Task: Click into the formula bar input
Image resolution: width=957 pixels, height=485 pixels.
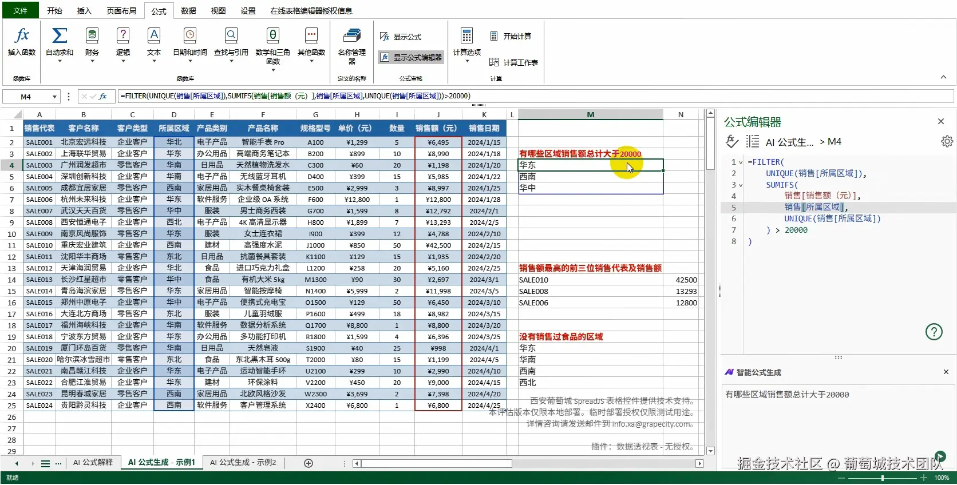Action: [x=535, y=96]
